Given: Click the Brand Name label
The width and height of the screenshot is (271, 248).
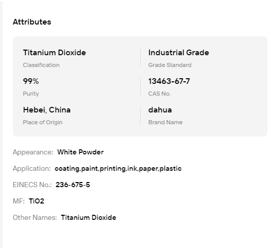Looking at the screenshot, I should (165, 122).
